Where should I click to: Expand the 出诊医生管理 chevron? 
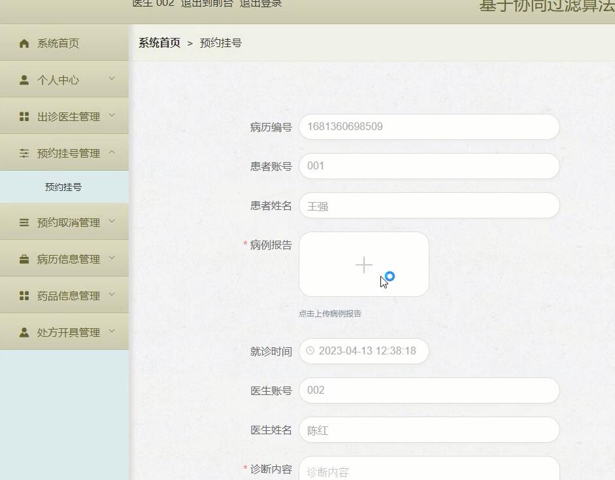[x=112, y=115]
